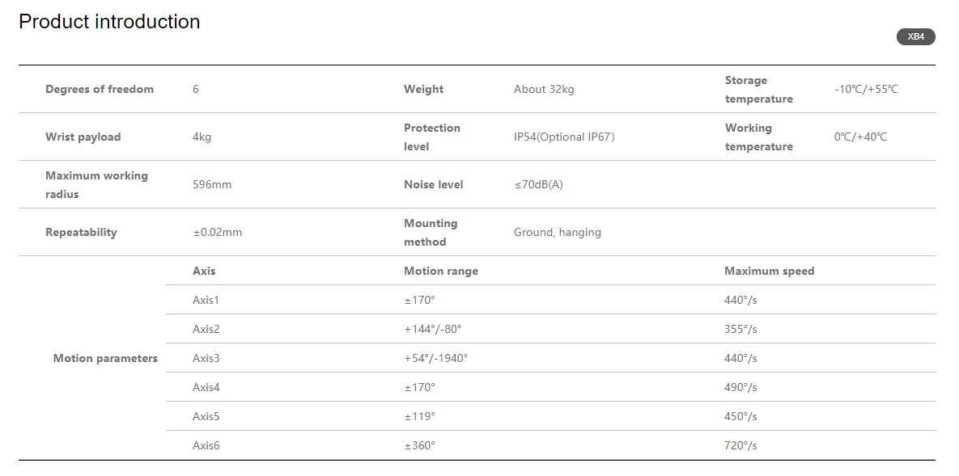Click the Axis1 row label
This screenshot has width=959, height=476.
coord(206,300)
